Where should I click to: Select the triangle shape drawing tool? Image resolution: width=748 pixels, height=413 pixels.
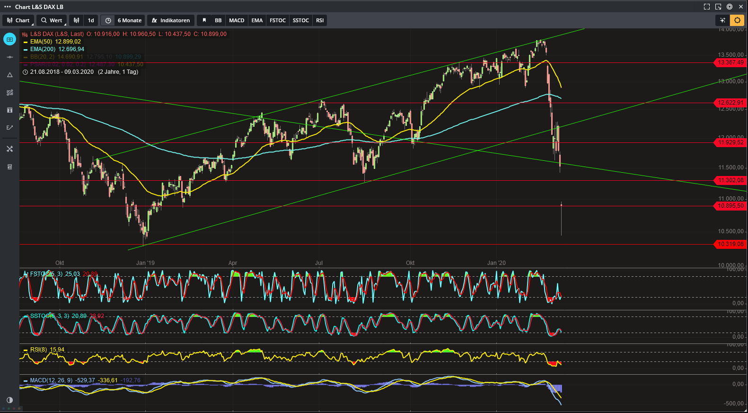9,75
